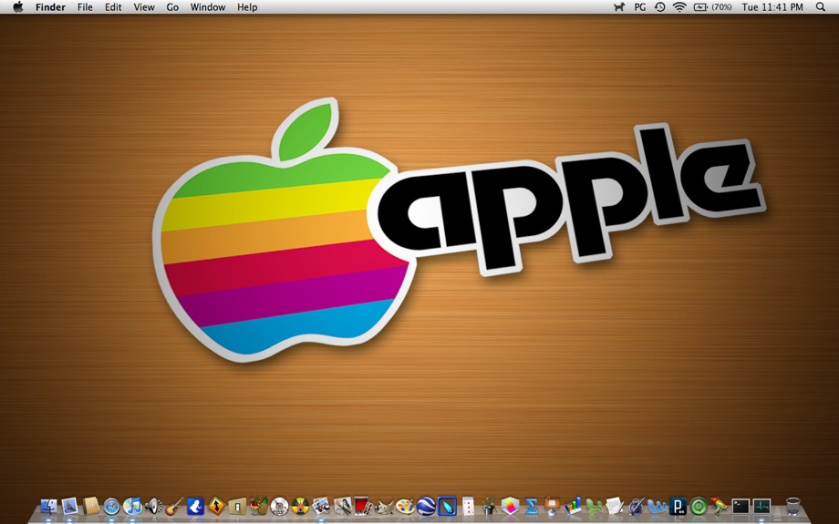Open Keynote from the Dock

click(552, 506)
